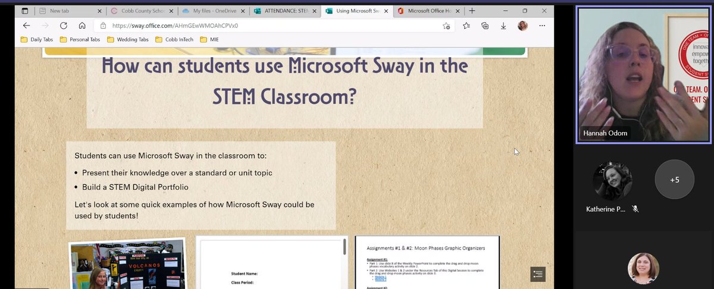Open the Favorites list icon

466,26
